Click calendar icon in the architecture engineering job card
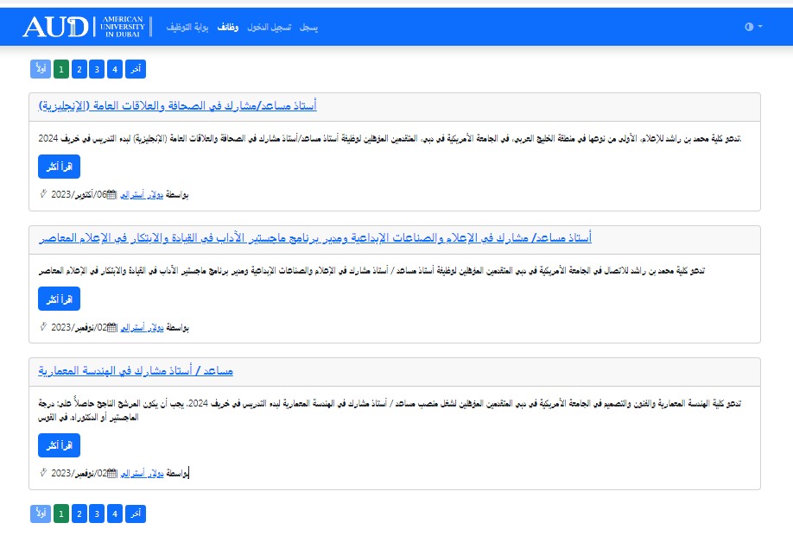Image resolution: width=793 pixels, height=542 pixels. tap(111, 473)
